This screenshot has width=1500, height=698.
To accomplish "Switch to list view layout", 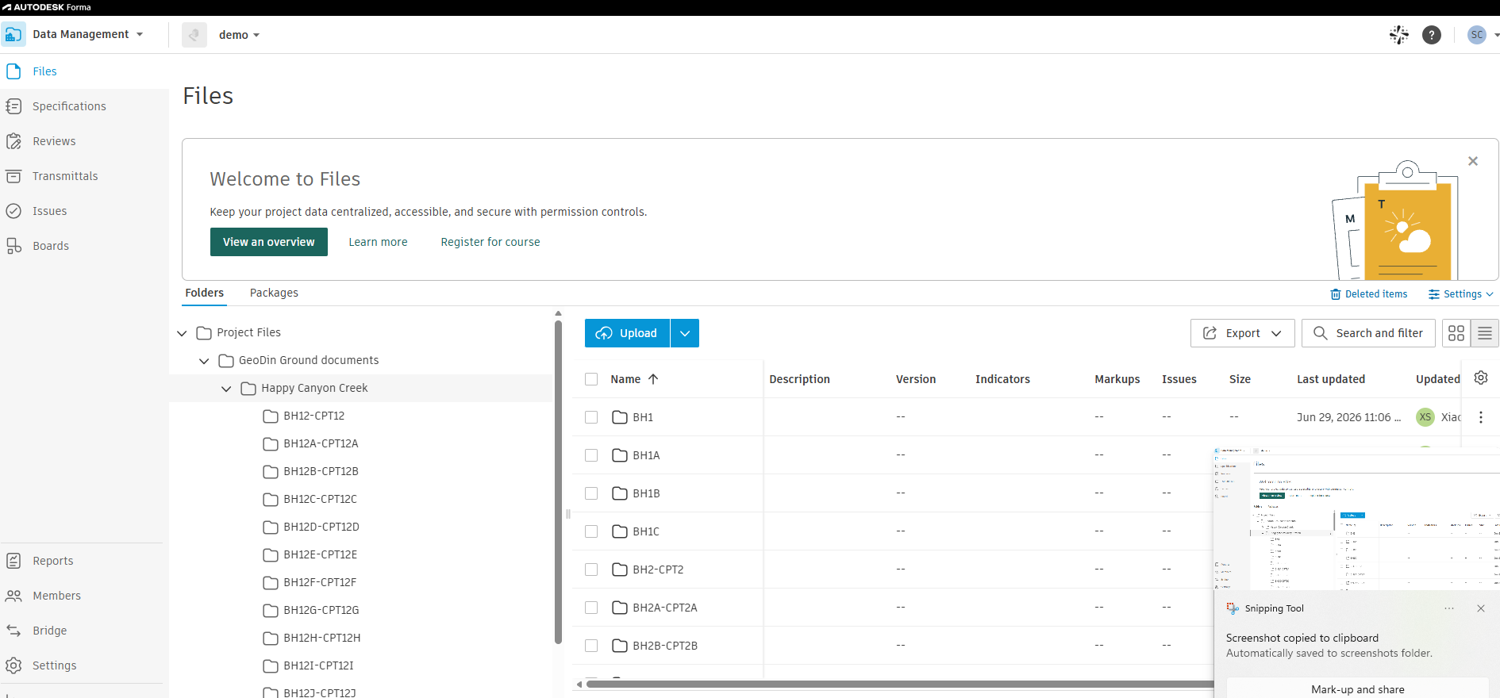I will coord(1485,333).
